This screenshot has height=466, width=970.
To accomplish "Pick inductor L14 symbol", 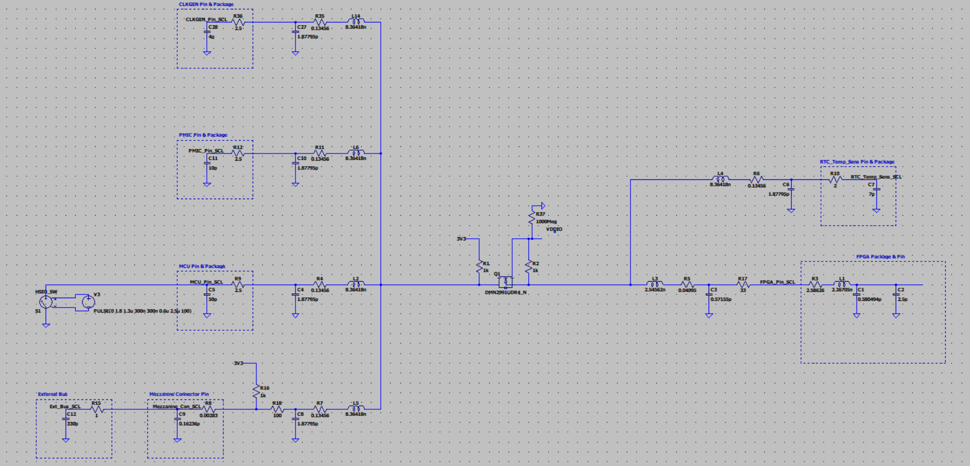I will click(x=355, y=22).
